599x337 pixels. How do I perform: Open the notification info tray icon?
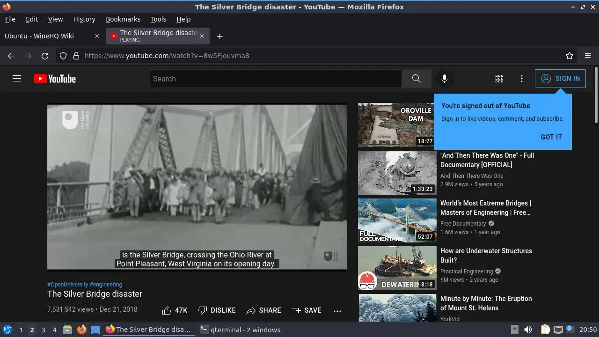[570, 330]
